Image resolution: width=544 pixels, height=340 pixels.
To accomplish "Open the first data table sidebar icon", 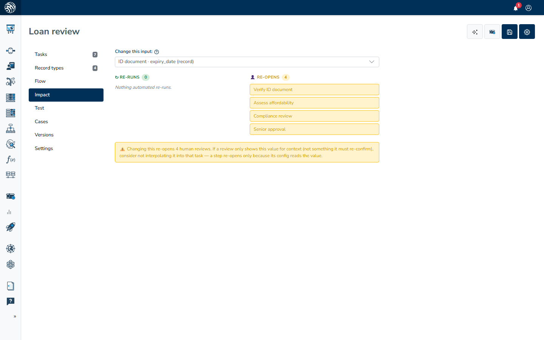I will (x=11, y=97).
